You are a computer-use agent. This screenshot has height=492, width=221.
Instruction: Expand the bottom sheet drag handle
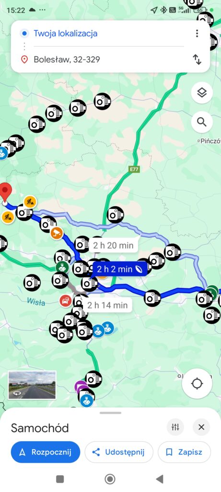coord(110,413)
